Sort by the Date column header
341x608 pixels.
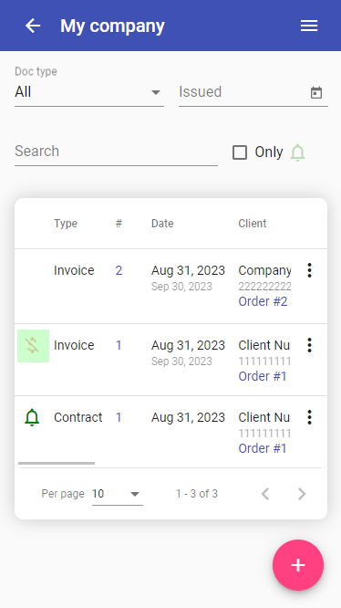tap(162, 224)
